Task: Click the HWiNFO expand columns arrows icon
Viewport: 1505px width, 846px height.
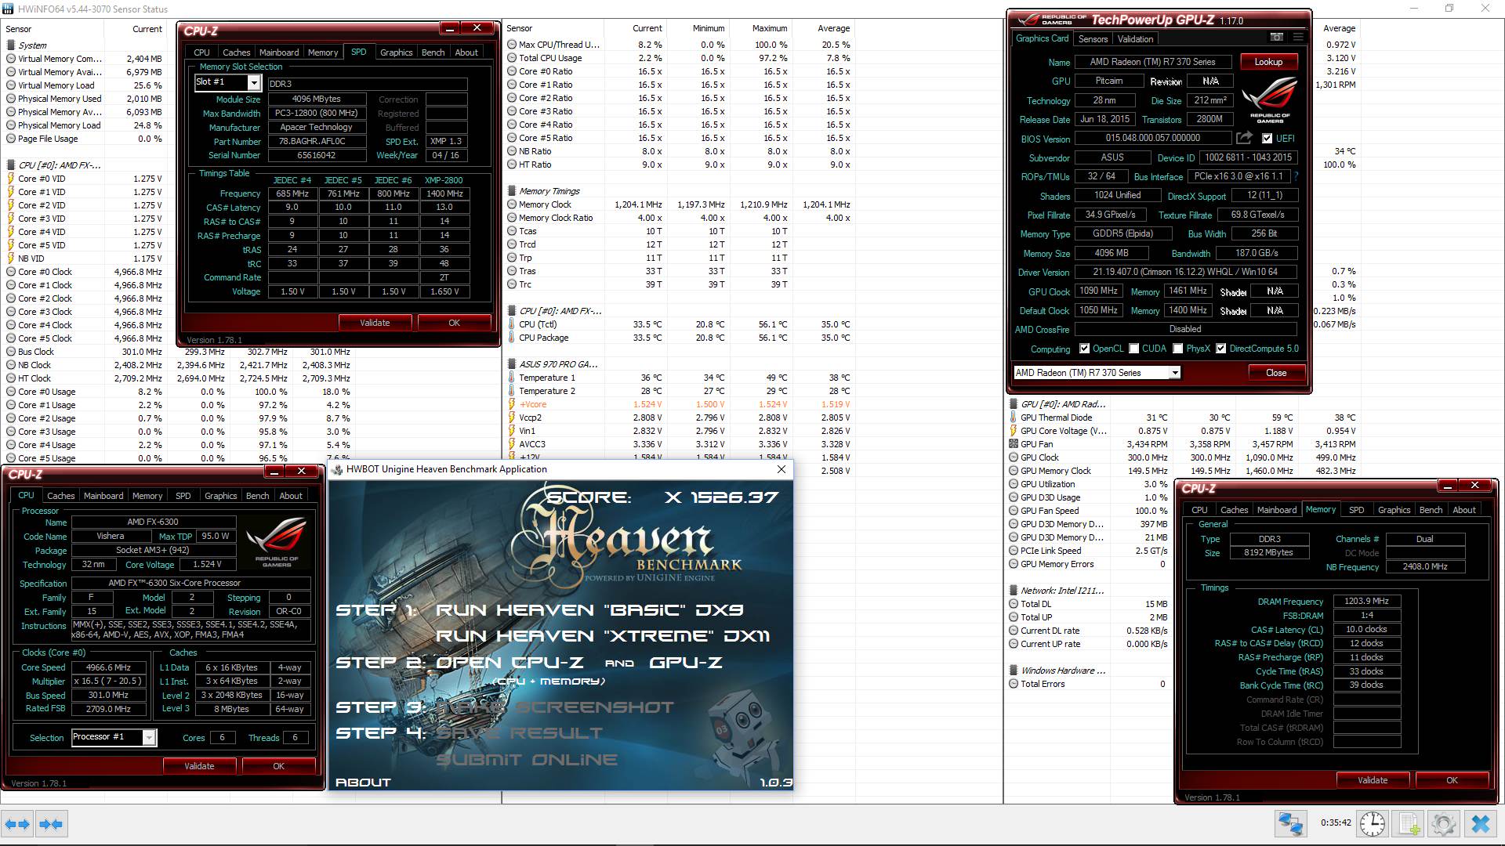Action: pos(18,824)
